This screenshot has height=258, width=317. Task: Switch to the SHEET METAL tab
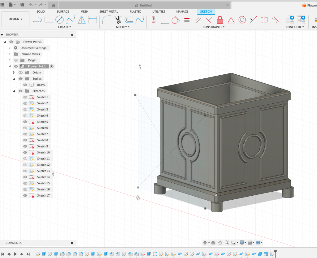point(108,11)
